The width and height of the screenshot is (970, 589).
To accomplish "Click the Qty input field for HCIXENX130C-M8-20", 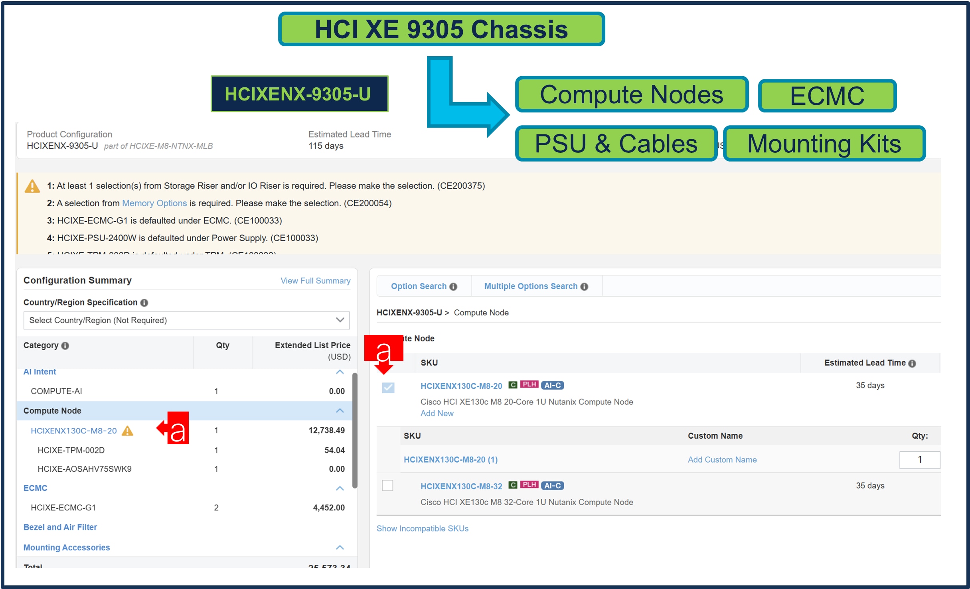I will coord(920,460).
